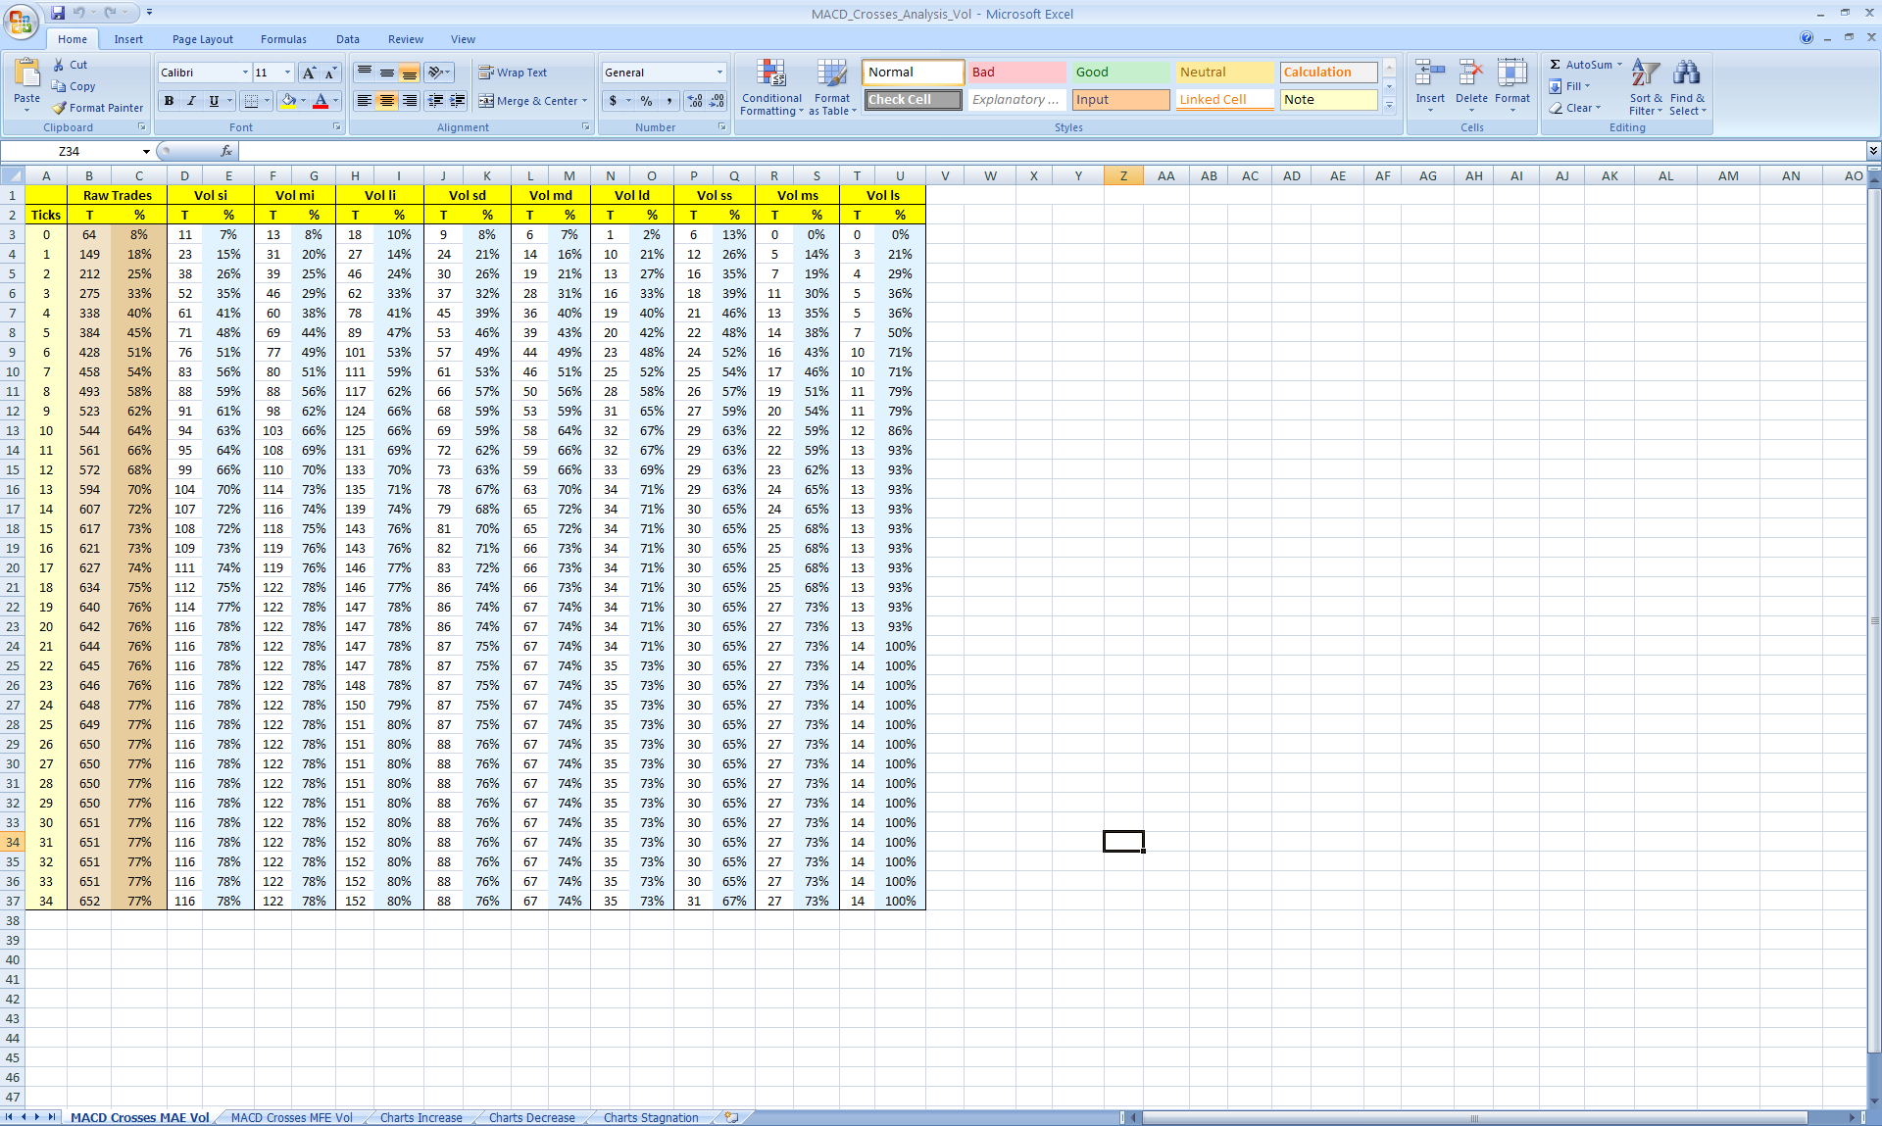The width and height of the screenshot is (1882, 1126).
Task: Open the Calibri font name dropdown
Action: click(x=245, y=73)
